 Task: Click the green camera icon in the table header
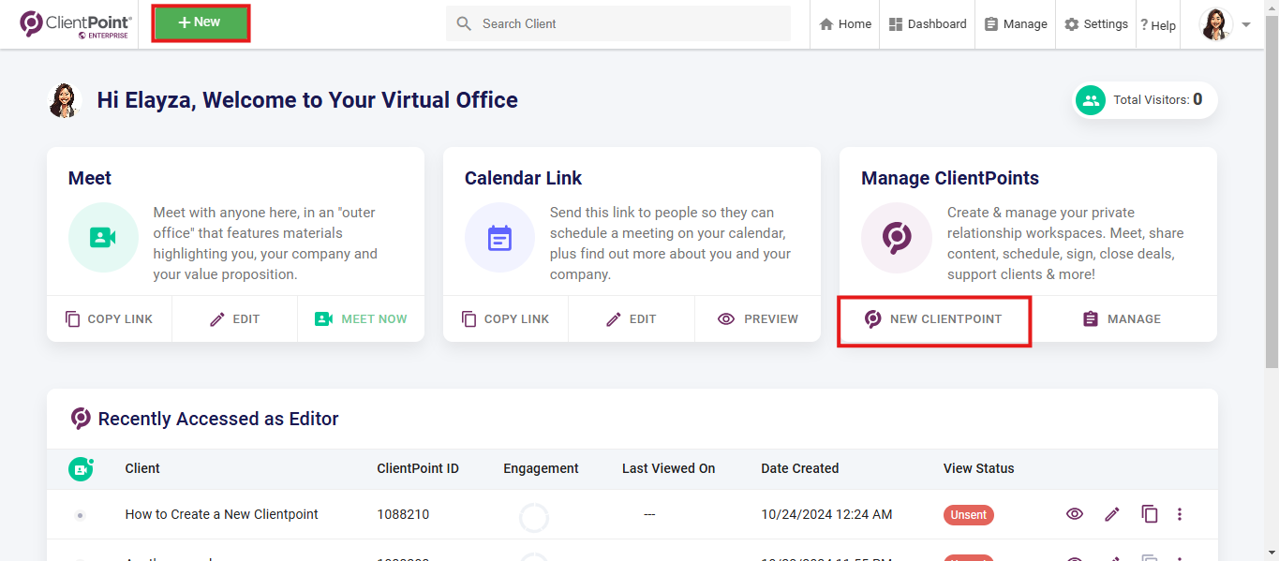81,469
